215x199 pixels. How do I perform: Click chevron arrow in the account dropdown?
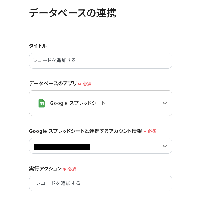click(165, 146)
